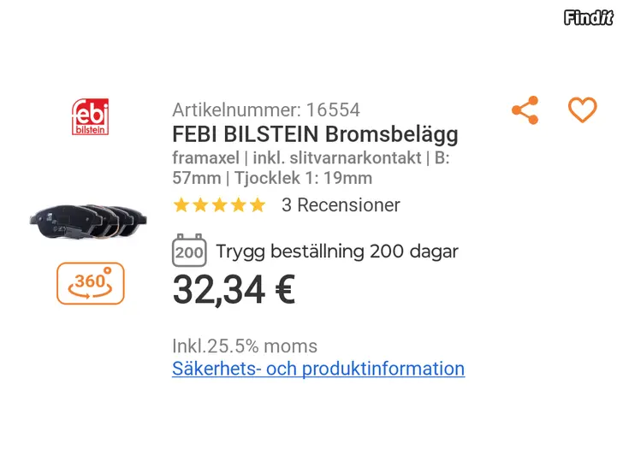Click the first yellow rating star
Viewport: 623px width, 467px height.
pos(181,205)
